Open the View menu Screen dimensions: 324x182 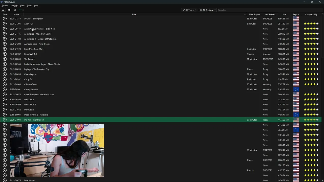(x=22, y=6)
